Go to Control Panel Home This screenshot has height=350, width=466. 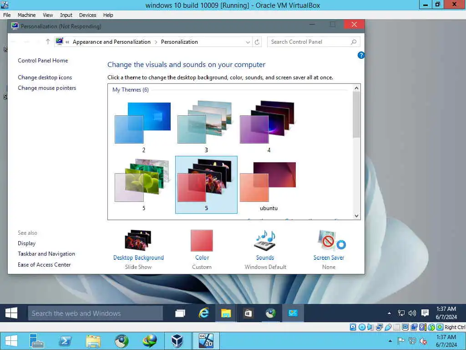click(43, 61)
